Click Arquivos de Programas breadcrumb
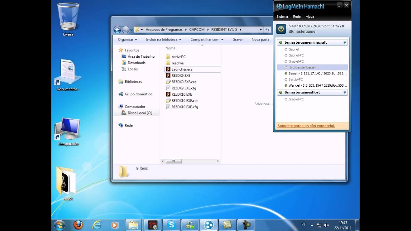 pos(164,30)
